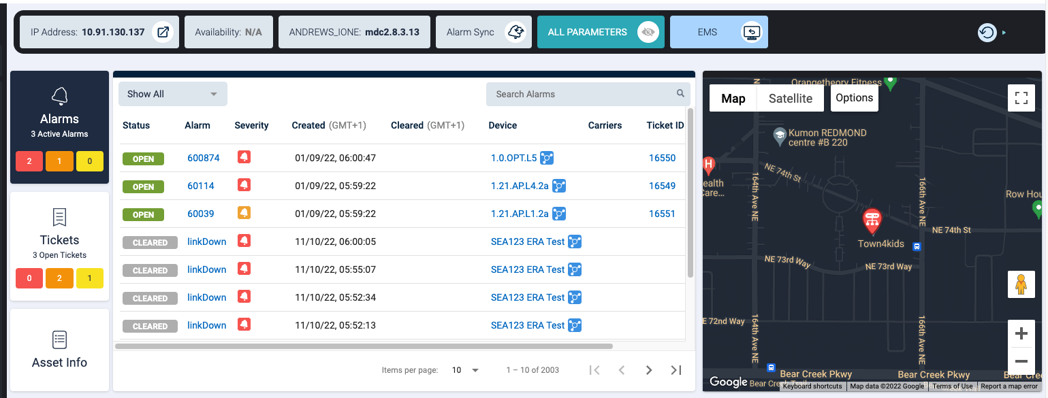This screenshot has height=398, width=1048.
Task: Open the items per page dropdown
Action: [x=465, y=370]
